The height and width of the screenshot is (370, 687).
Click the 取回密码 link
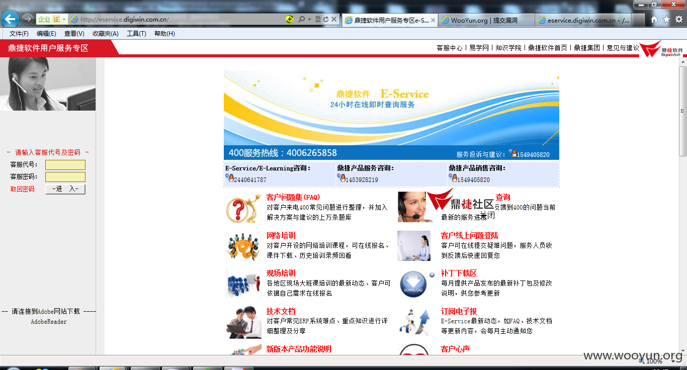click(x=23, y=189)
